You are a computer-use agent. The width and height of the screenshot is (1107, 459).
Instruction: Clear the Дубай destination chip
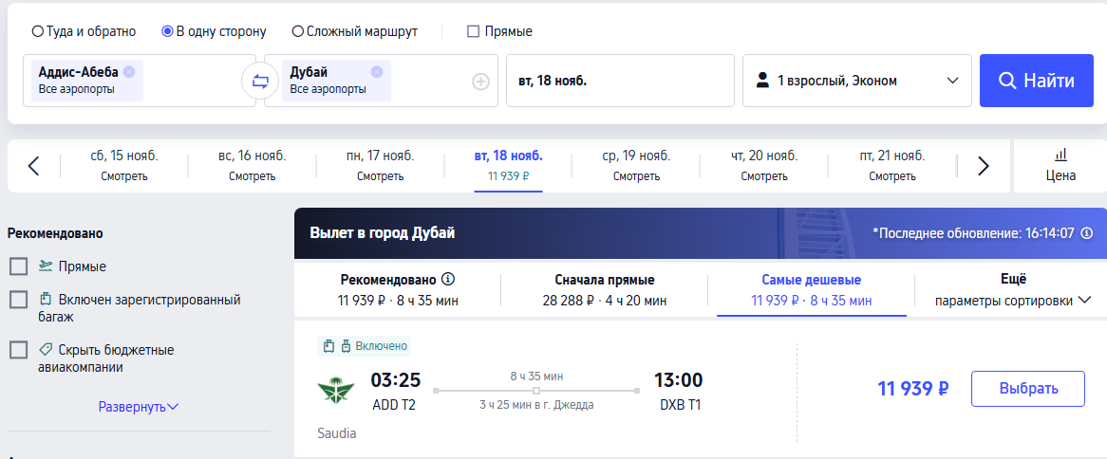tap(376, 72)
